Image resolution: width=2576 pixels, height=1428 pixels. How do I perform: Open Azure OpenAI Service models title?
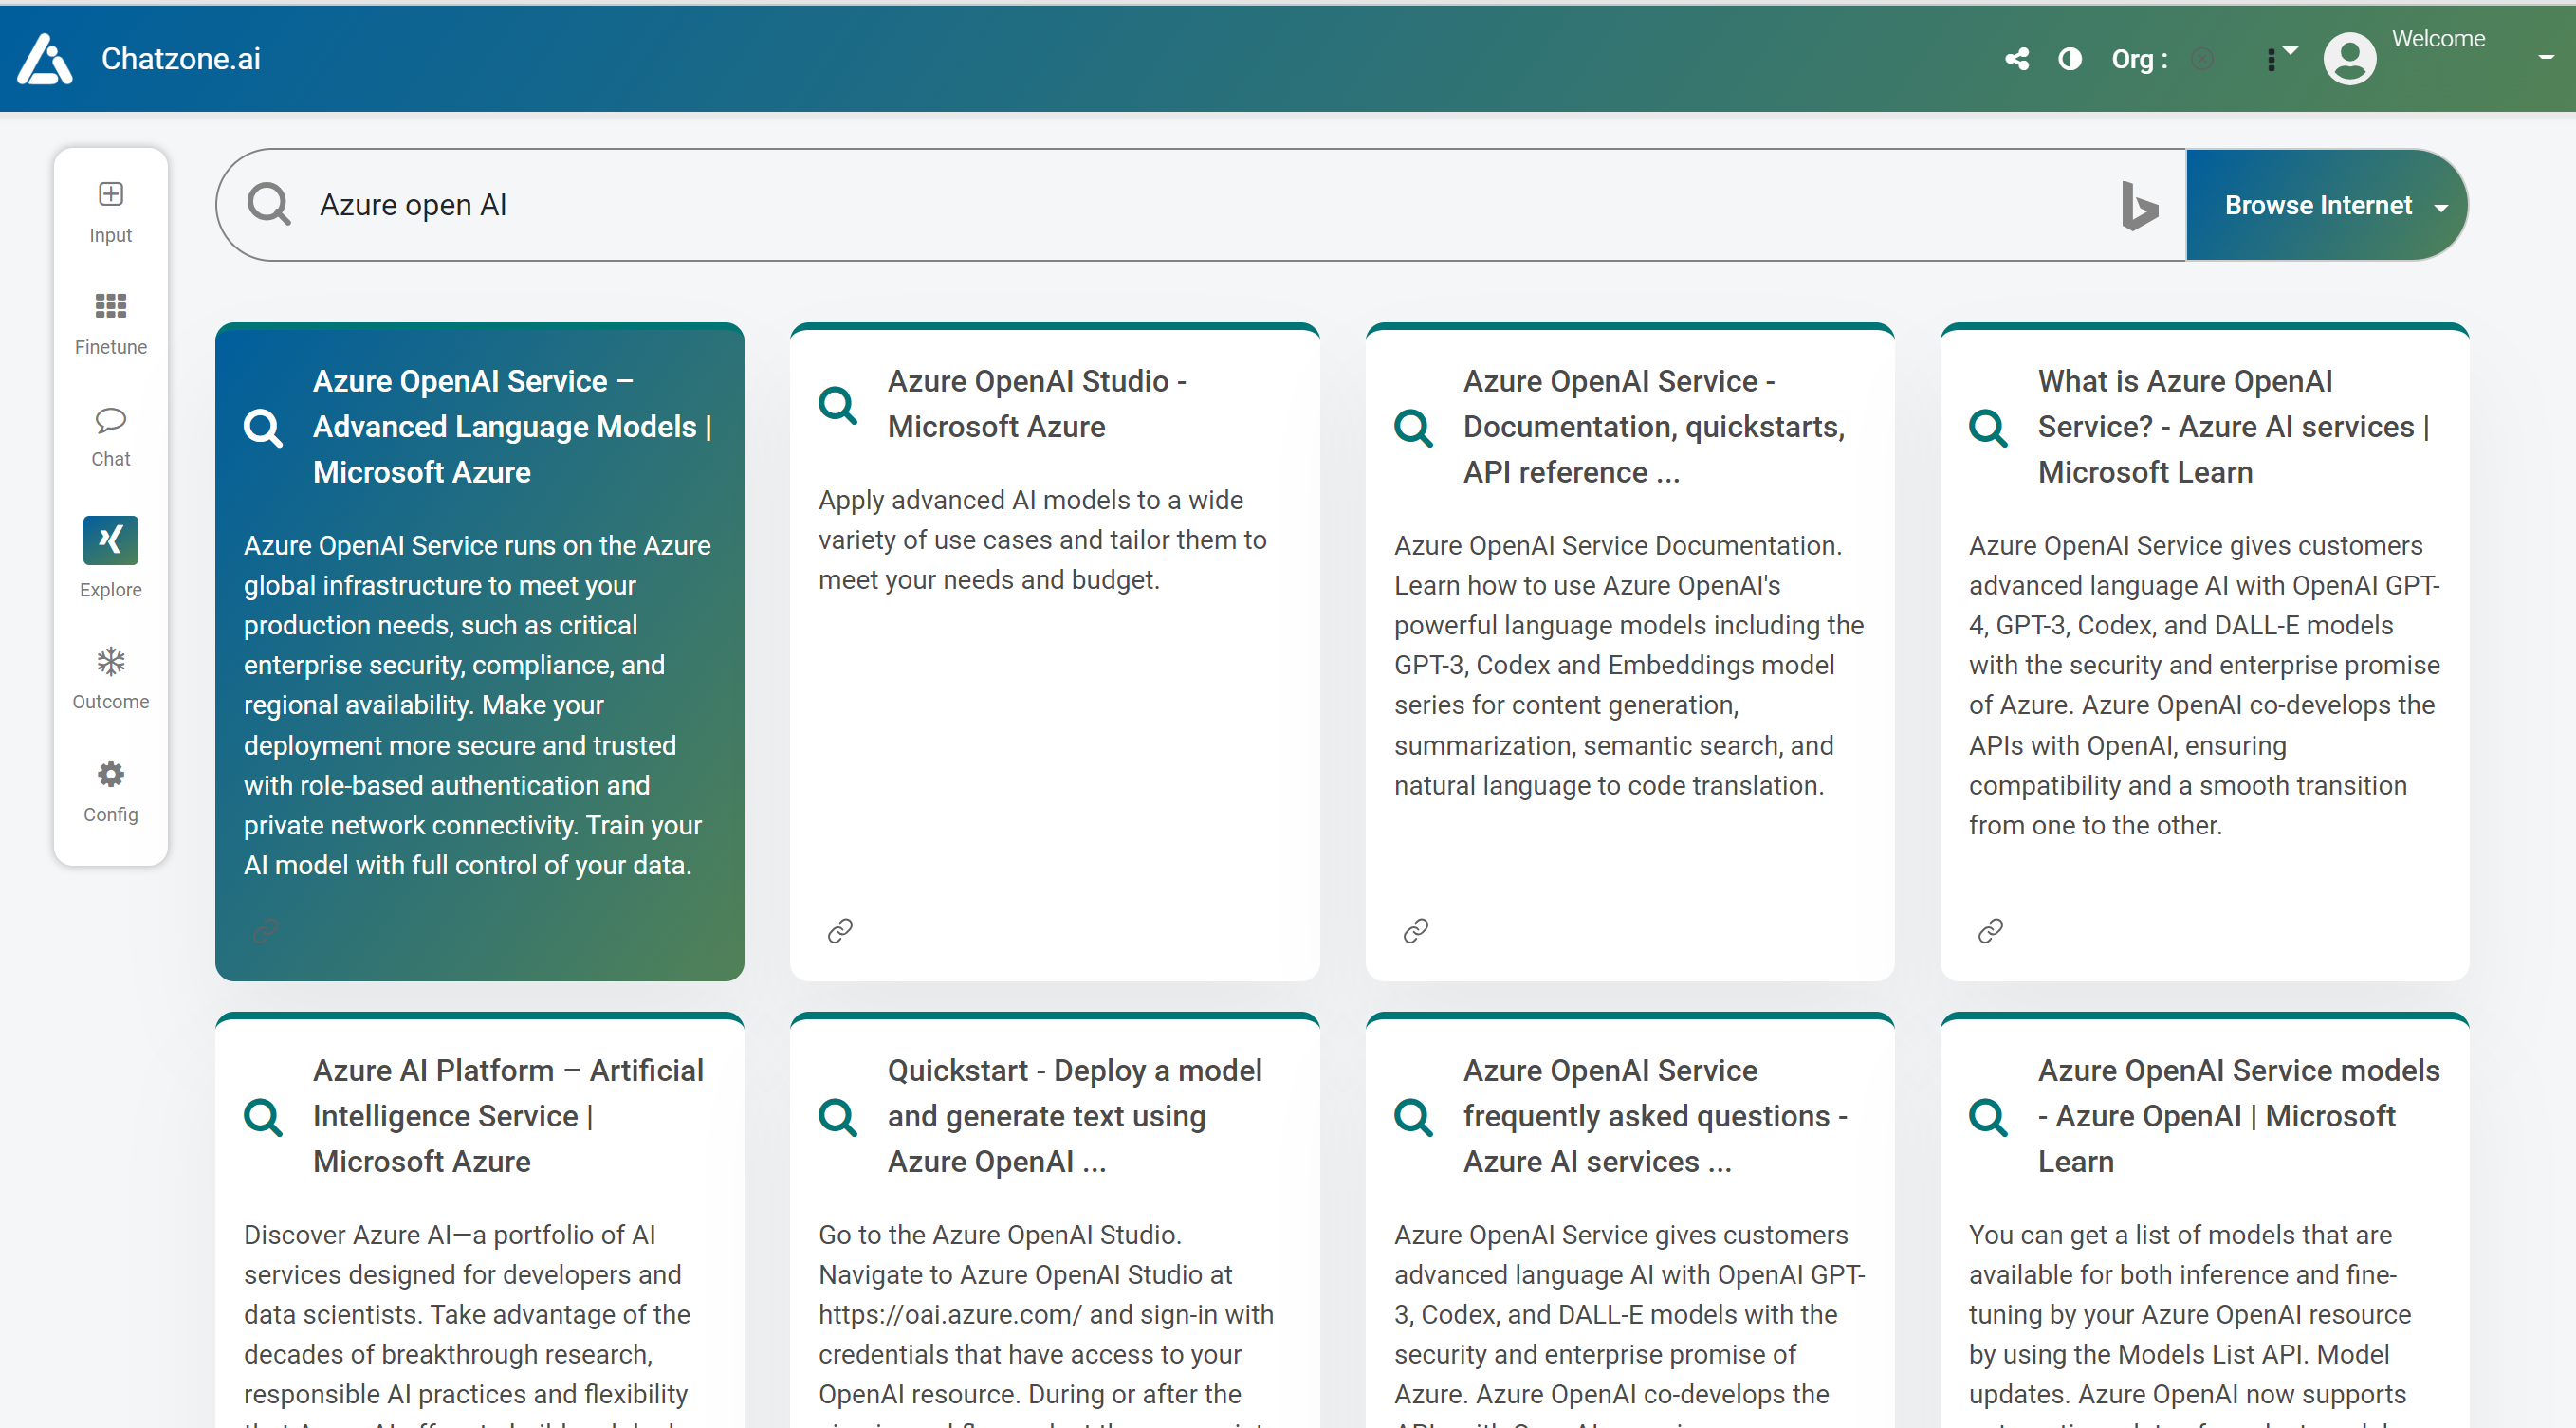[2239, 1116]
